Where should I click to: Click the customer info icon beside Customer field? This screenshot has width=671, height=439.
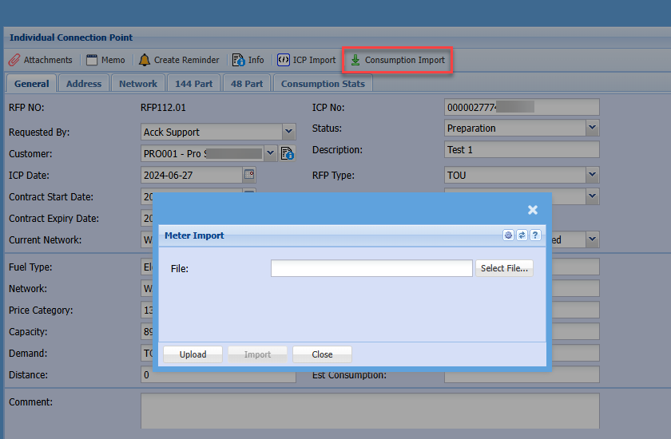pos(288,153)
